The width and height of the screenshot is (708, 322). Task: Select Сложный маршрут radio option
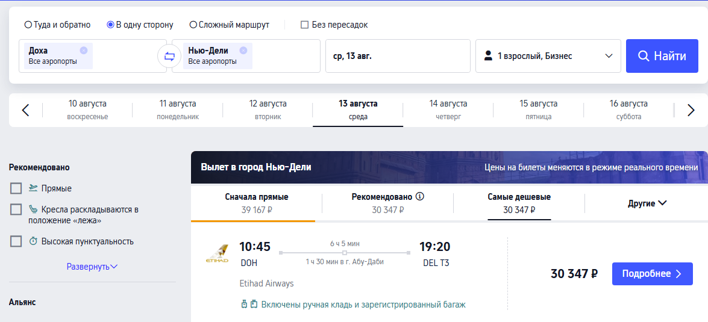click(193, 25)
